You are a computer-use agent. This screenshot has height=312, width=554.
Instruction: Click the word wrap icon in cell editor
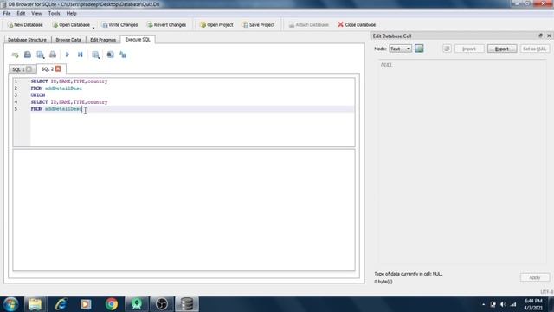pos(447,49)
